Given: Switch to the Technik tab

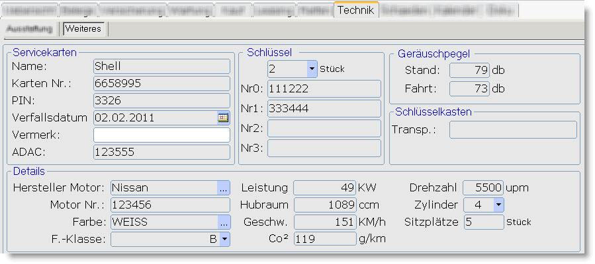Looking at the screenshot, I should pos(356,11).
